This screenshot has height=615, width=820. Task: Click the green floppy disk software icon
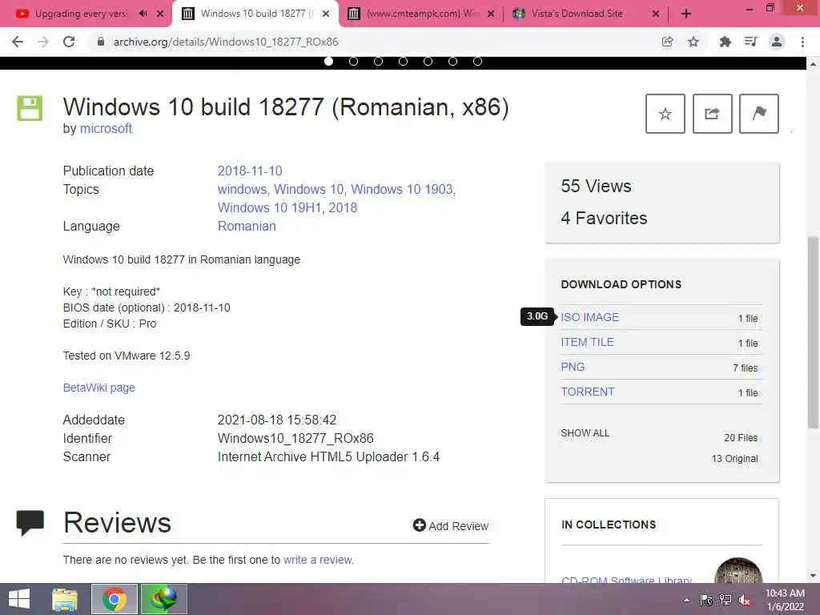pos(30,108)
